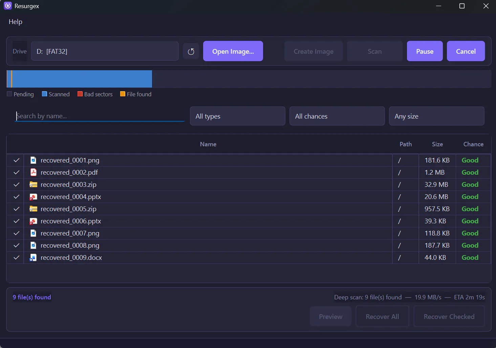The width and height of the screenshot is (496, 348).
Task: Click the Preview button
Action: pos(330,317)
